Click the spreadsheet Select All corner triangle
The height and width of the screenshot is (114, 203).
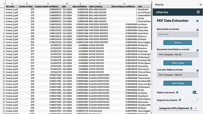click(x=4, y=3)
